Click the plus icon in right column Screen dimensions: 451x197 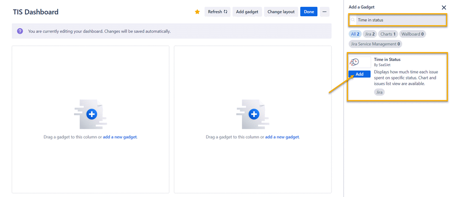point(254,114)
